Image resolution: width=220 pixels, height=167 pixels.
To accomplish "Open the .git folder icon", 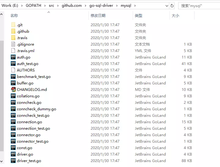I will (x=13, y=25).
